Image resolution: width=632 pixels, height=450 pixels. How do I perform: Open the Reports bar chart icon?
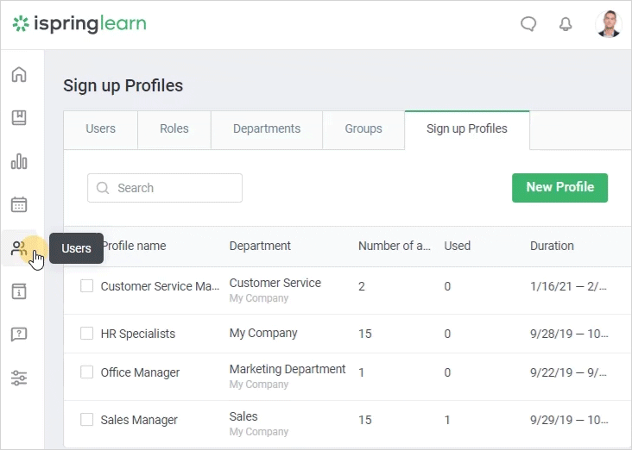[x=19, y=161]
